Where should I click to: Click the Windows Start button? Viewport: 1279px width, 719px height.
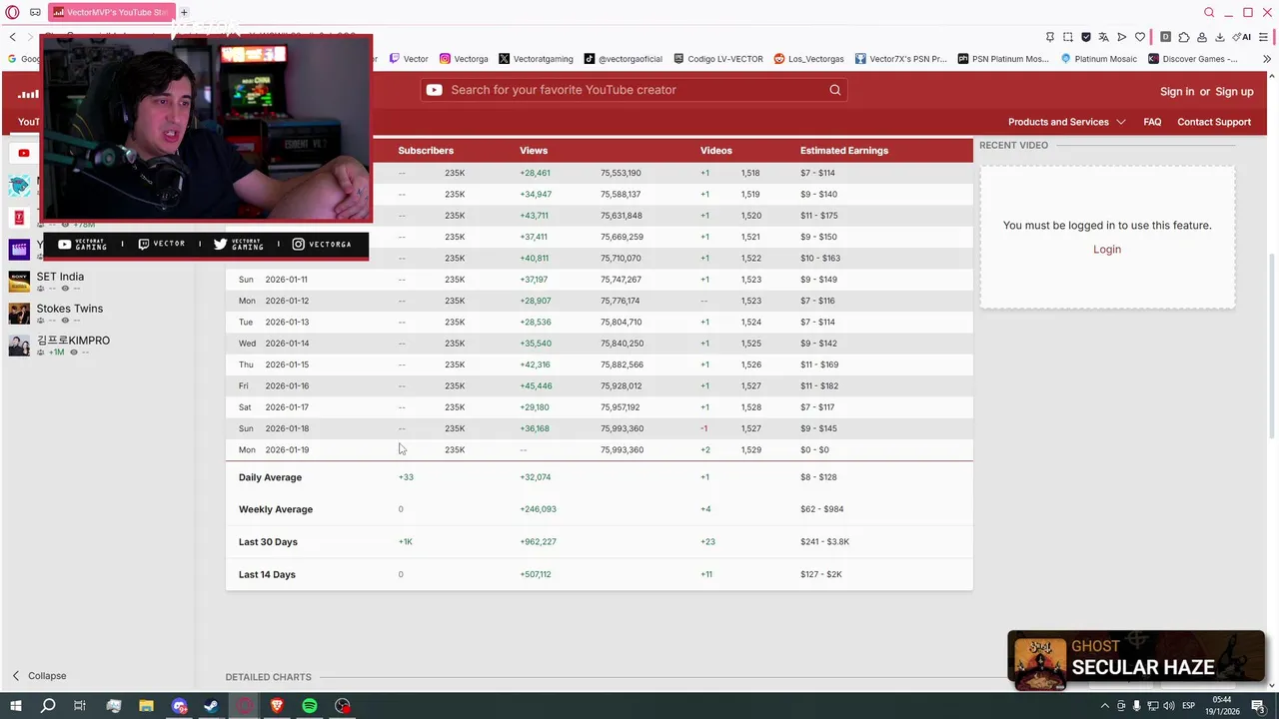(15, 706)
